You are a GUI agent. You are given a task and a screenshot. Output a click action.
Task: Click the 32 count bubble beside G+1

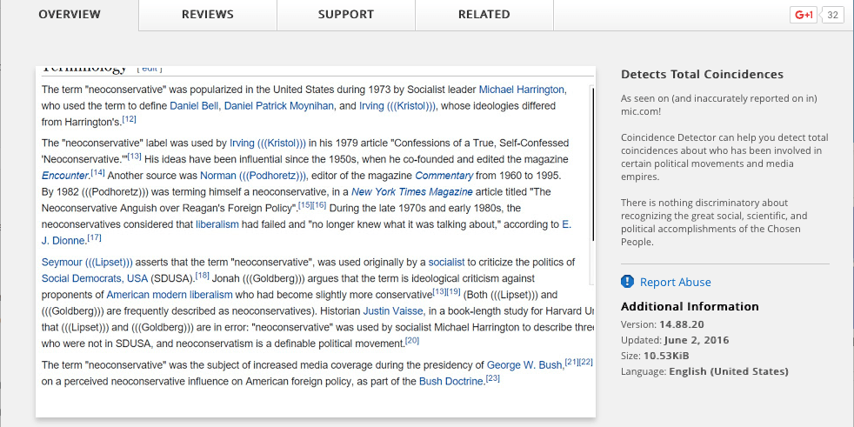[832, 15]
